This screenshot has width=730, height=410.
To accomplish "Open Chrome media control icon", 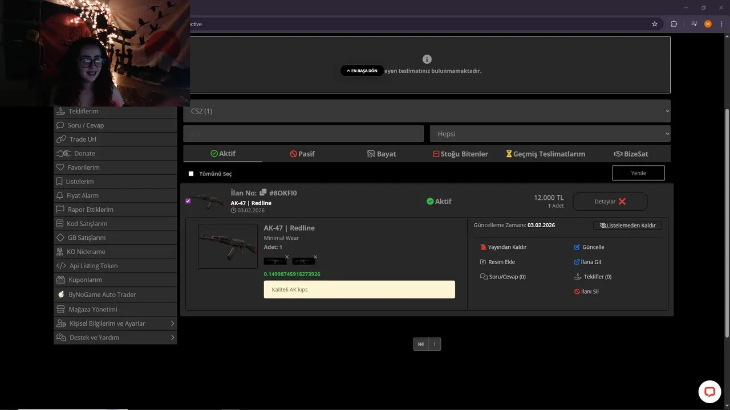I will [694, 24].
